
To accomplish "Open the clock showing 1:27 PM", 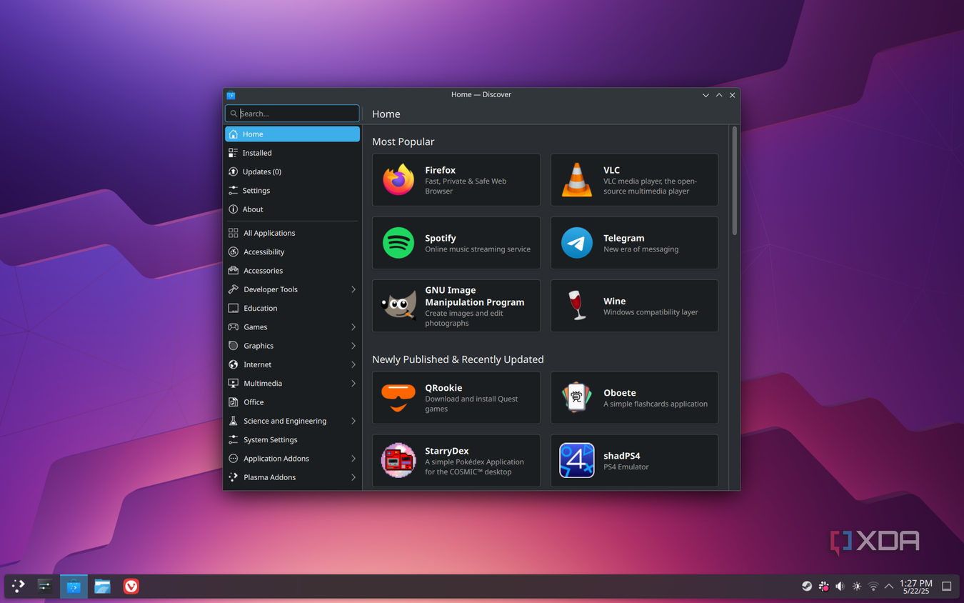I will (x=915, y=587).
